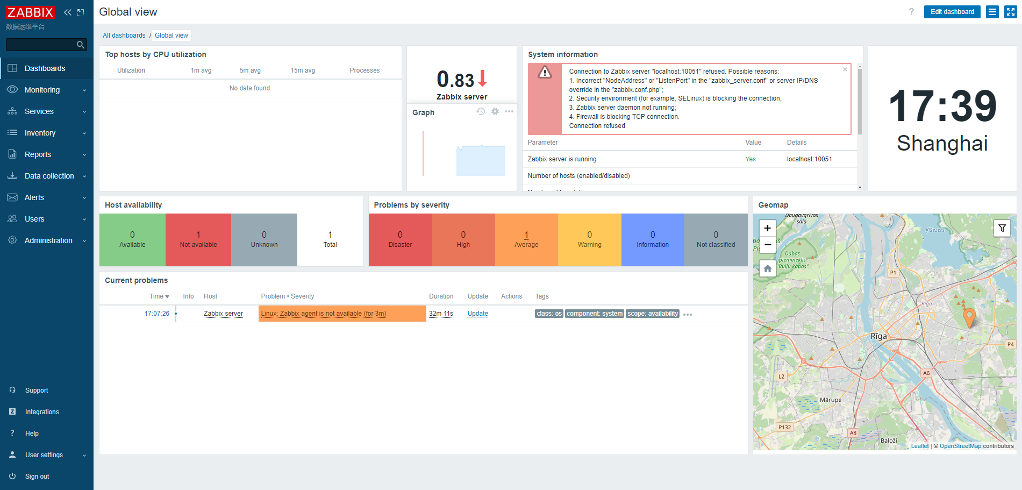Screen dimensions: 1022x490
Task: Zoom out on the Geomap
Action: [x=768, y=244]
